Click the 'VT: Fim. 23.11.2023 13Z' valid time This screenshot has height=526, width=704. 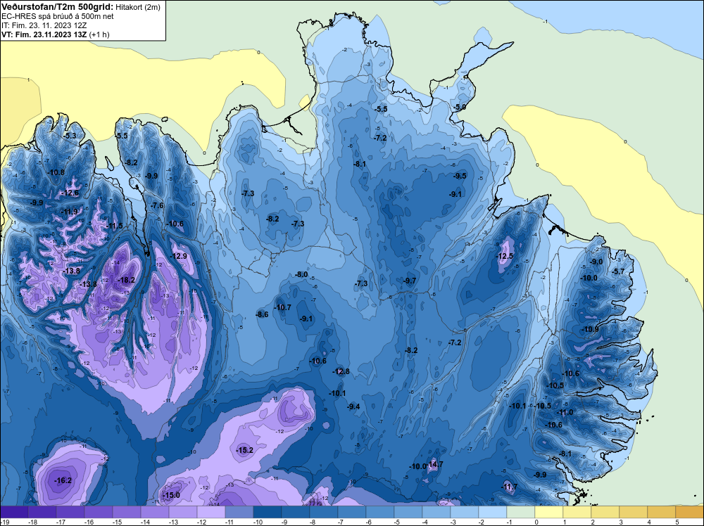pyautogui.click(x=44, y=34)
